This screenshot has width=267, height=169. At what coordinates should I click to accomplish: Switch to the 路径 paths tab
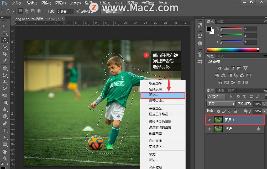231,91
